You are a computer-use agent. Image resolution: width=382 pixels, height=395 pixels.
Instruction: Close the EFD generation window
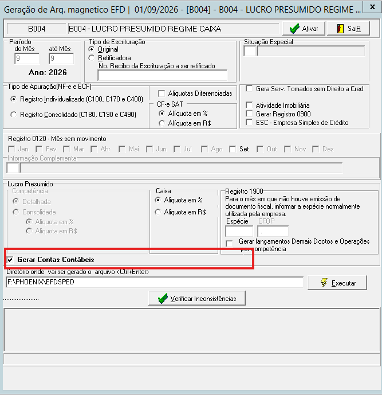tap(372, 7)
